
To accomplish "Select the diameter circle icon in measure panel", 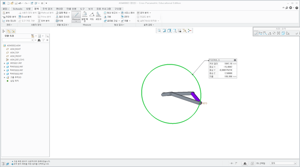I will (x=274, y=33).
